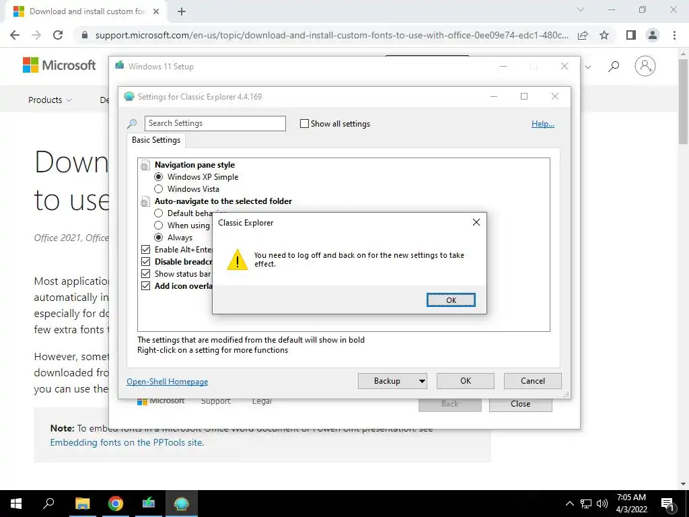
Task: Click the taskbar clock showing 7:05 AM
Action: tap(631, 504)
